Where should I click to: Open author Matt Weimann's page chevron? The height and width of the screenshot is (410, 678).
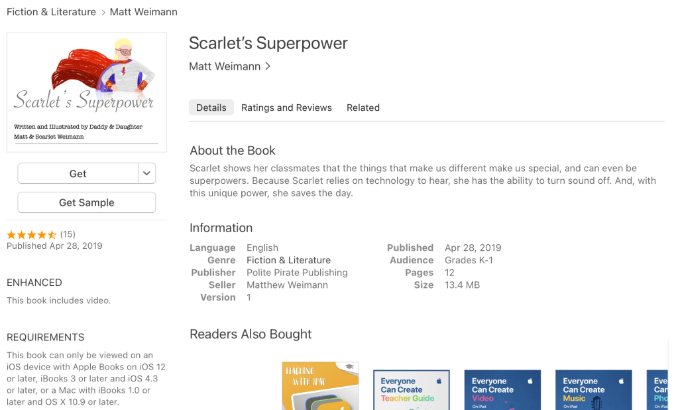tap(268, 66)
